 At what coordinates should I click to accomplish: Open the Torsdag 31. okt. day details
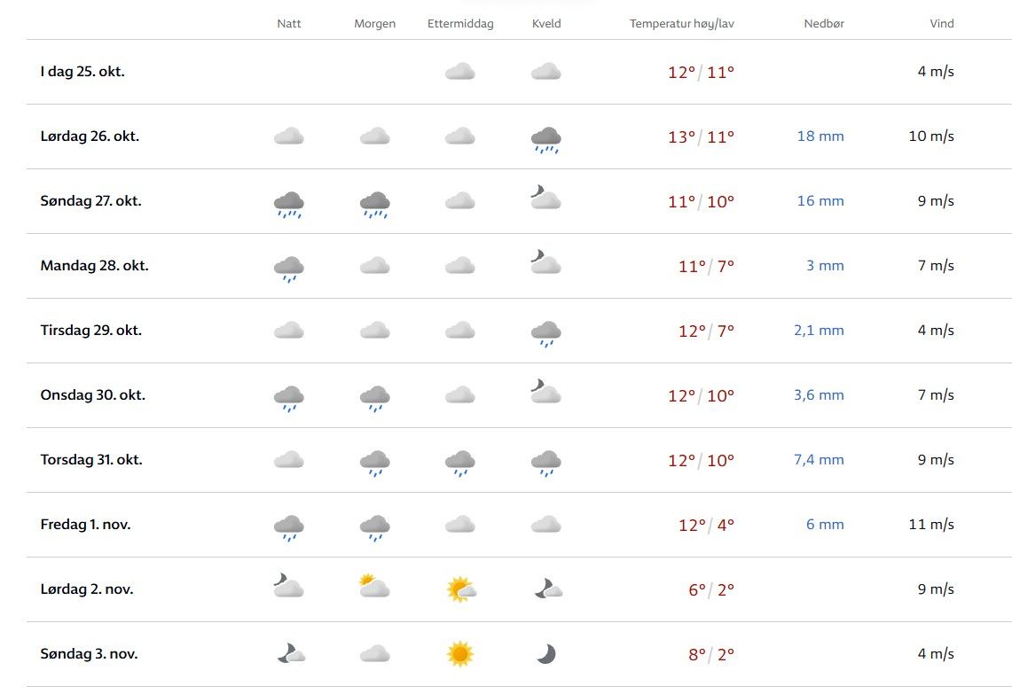(x=91, y=460)
